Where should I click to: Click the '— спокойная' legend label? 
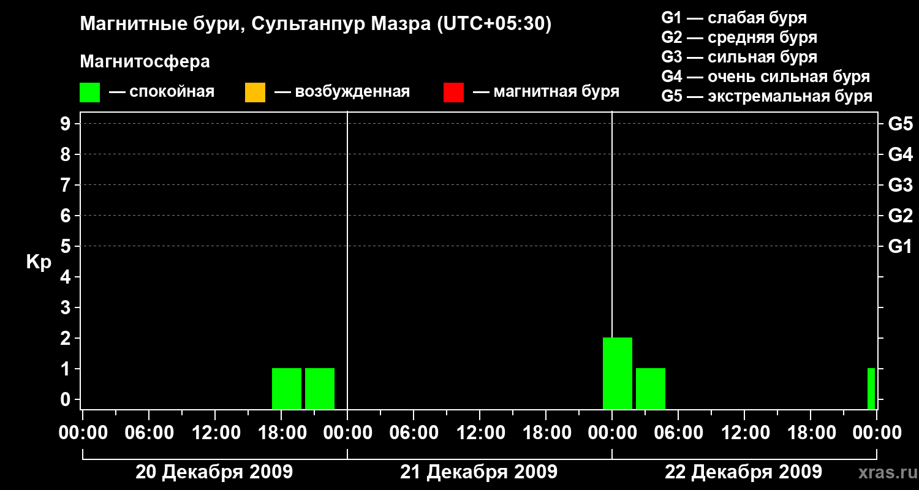pos(162,92)
